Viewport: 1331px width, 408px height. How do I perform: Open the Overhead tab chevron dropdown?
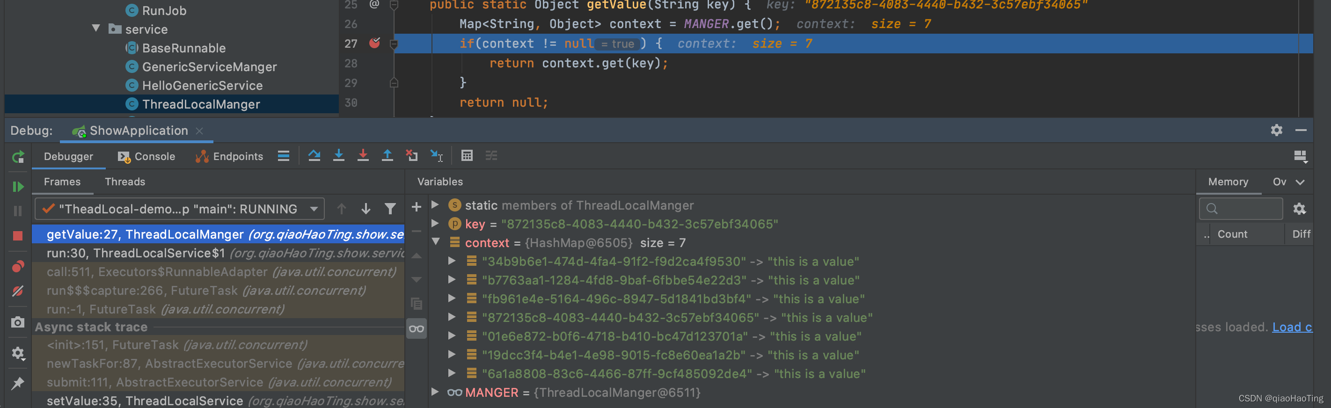1301,182
